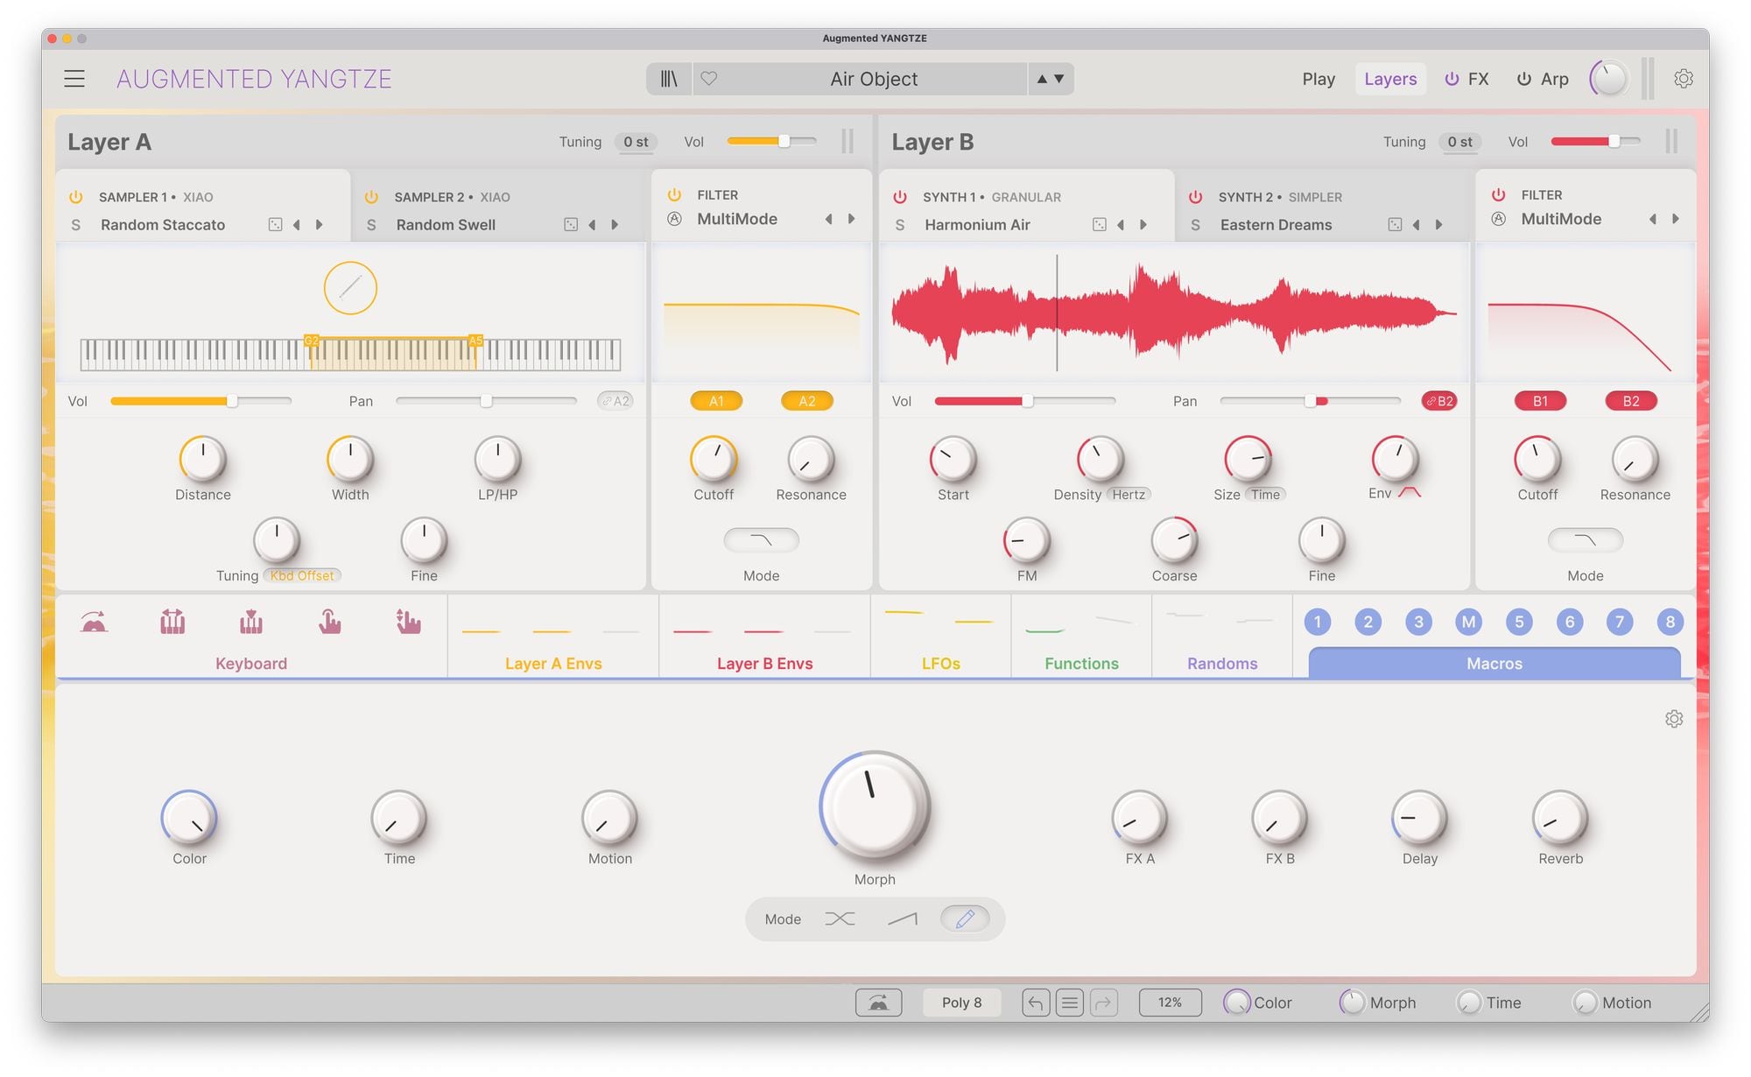Viewport: 1751px width, 1077px height.
Task: Randomize Sampler 1 with dice icon
Action: (x=275, y=225)
